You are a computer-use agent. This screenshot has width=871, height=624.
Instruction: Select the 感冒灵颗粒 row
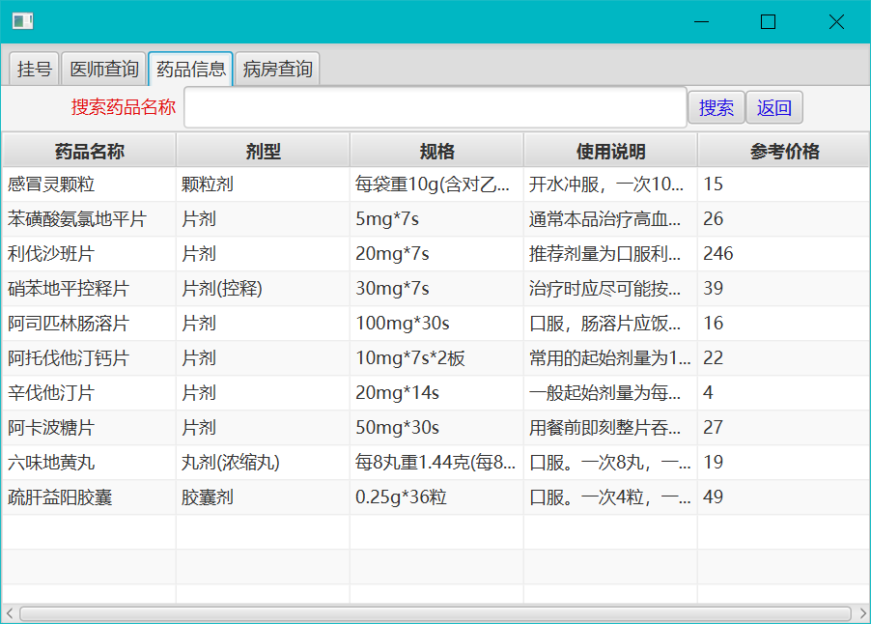click(x=435, y=184)
